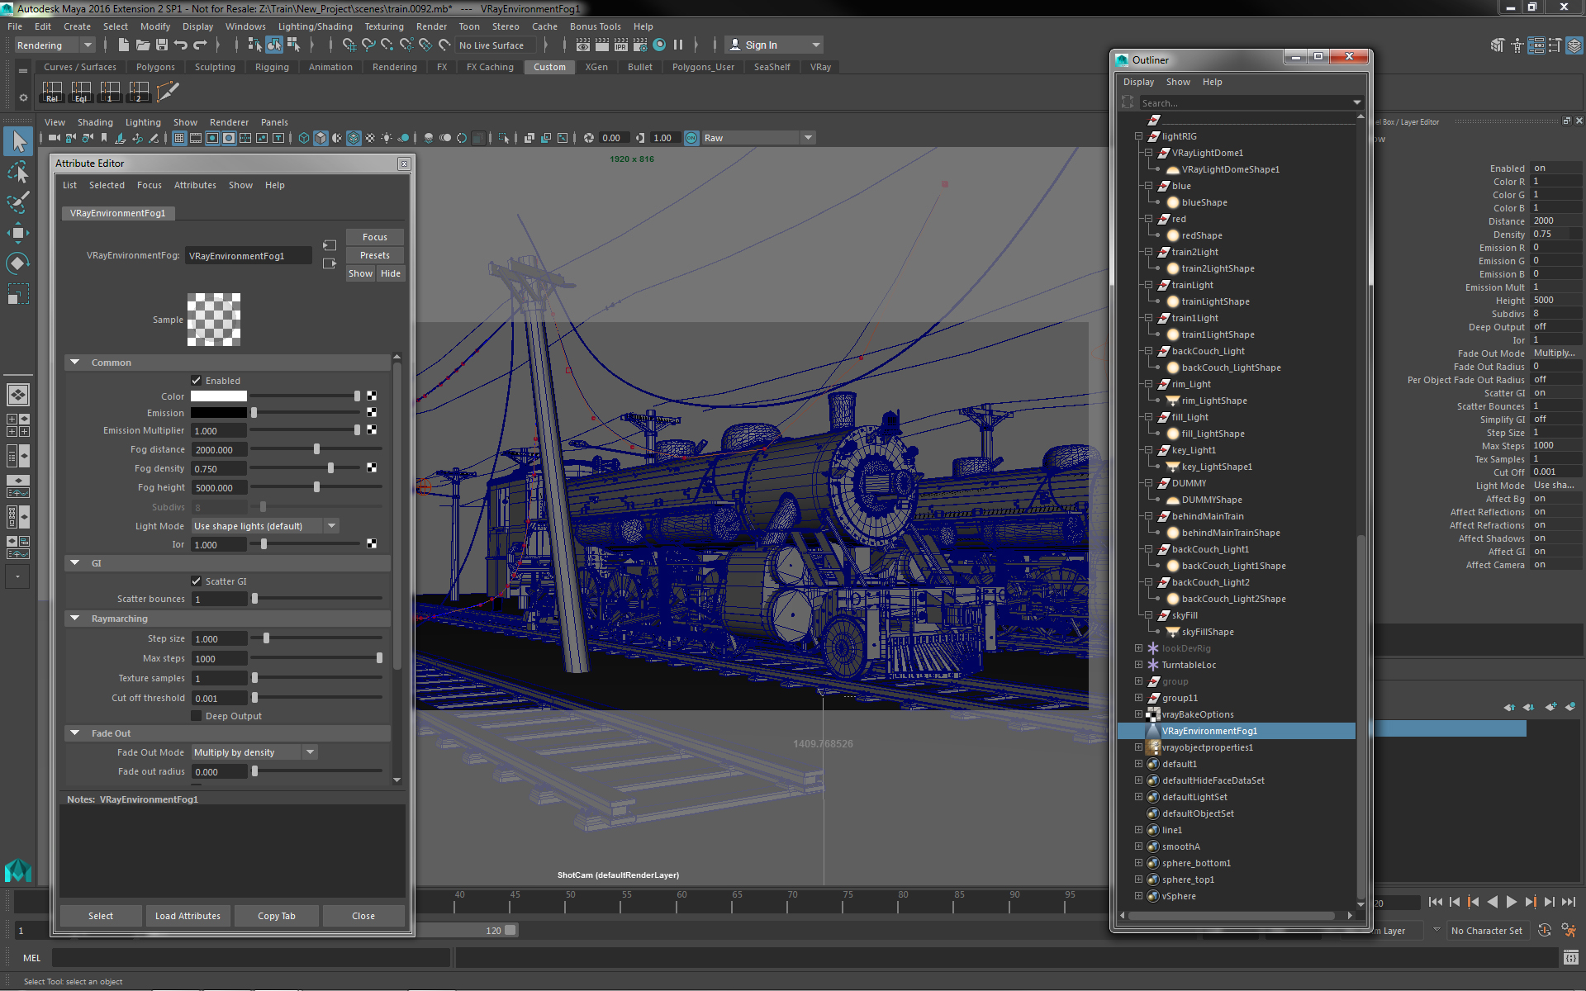1586x991 pixels.
Task: Click the Load Attributes button
Action: 188,916
